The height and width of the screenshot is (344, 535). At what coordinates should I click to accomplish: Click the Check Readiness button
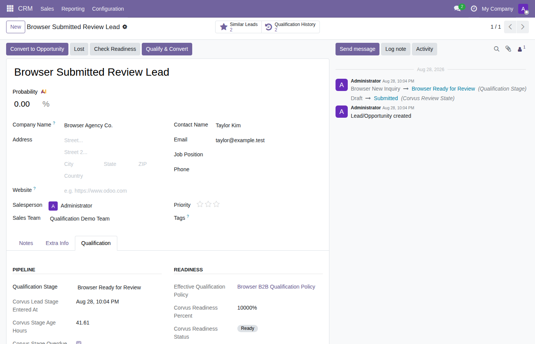click(115, 49)
